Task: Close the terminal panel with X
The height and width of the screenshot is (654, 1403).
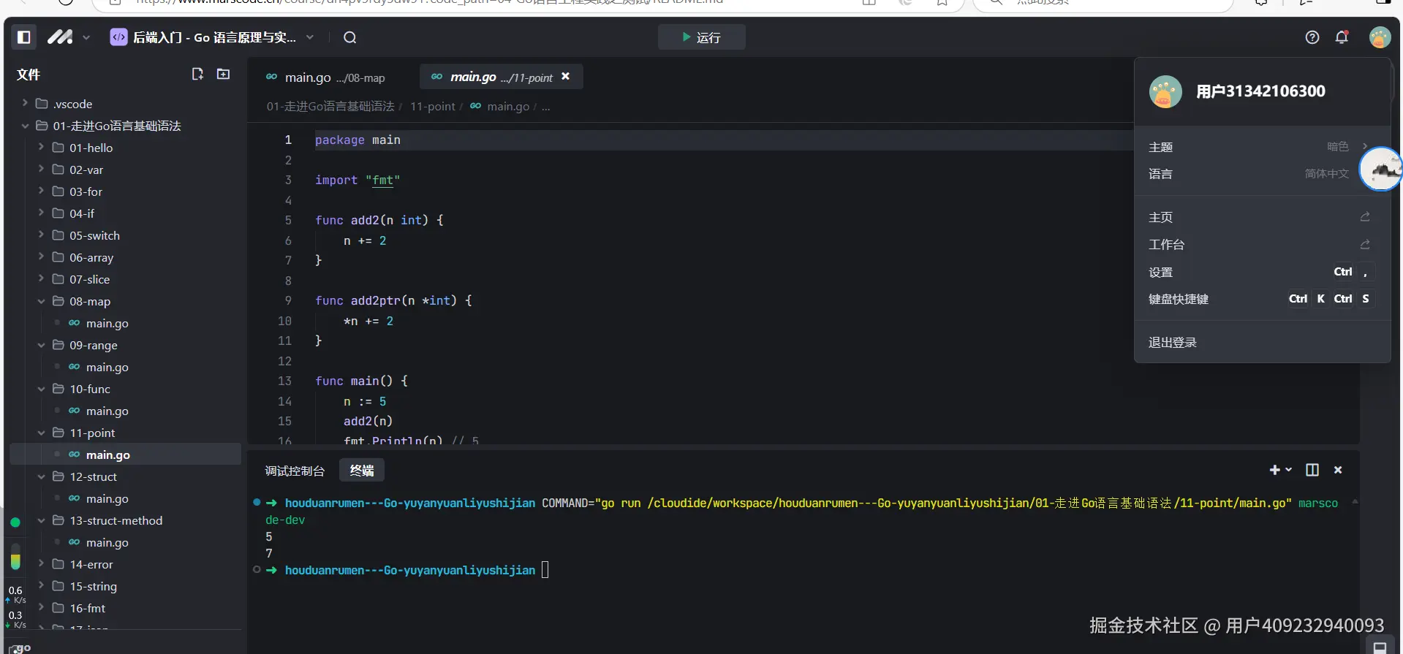Action: click(1338, 470)
